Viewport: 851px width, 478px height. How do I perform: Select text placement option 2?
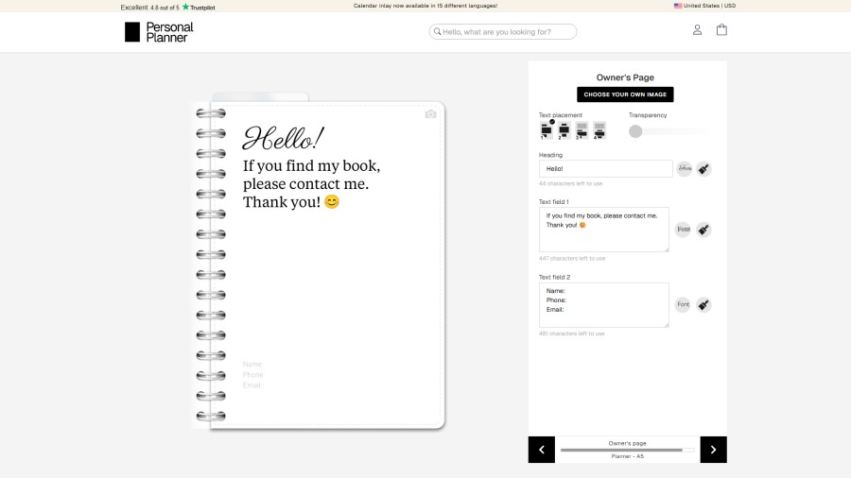tap(564, 130)
